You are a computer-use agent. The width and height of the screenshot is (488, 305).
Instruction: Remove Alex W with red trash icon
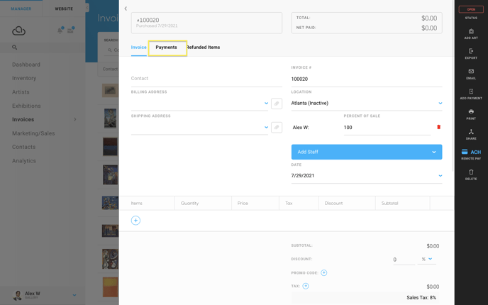pos(438,127)
